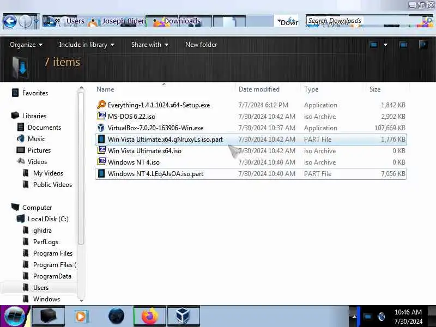This screenshot has width=436, height=327.
Task: Open the Start menu orb
Action: coord(15,316)
